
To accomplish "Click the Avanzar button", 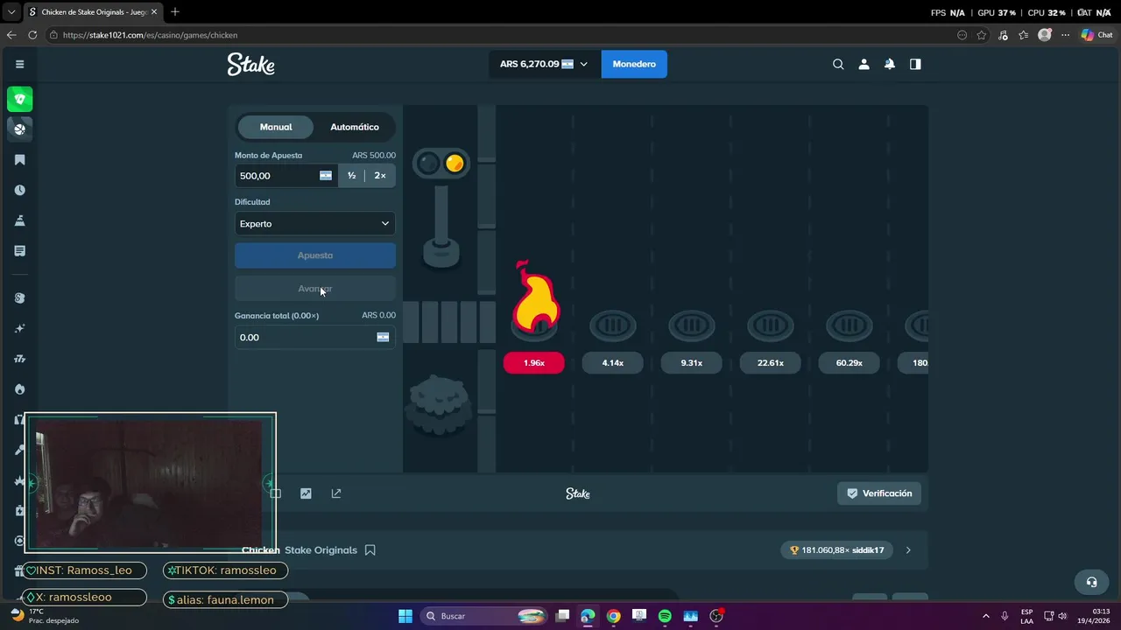I will [315, 289].
